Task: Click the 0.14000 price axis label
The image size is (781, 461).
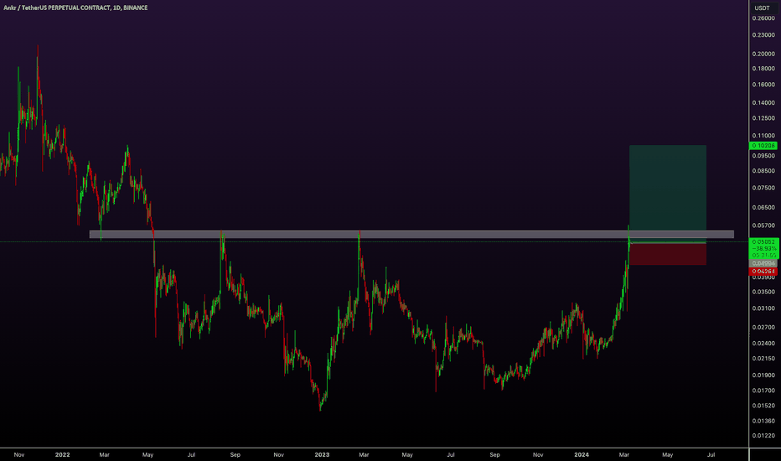Action: (x=763, y=102)
